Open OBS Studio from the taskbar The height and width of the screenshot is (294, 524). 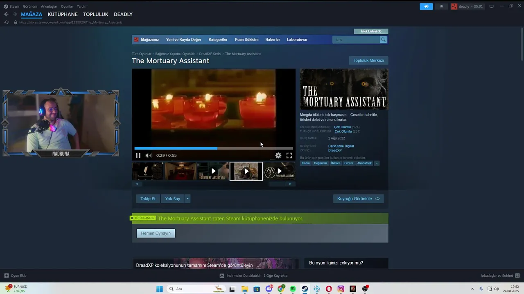[x=365, y=289]
